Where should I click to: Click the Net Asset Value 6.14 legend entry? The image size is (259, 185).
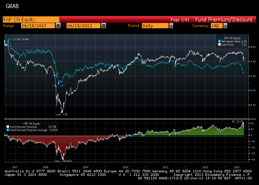pos(232,41)
